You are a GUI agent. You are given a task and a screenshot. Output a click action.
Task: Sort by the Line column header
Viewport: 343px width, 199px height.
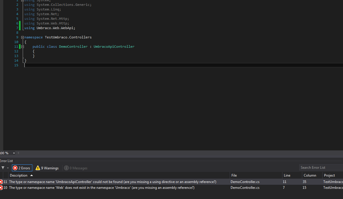click(292, 175)
